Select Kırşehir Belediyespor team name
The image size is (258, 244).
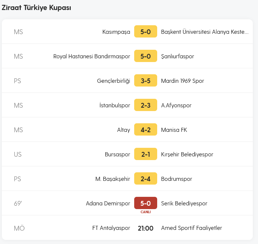187,154
